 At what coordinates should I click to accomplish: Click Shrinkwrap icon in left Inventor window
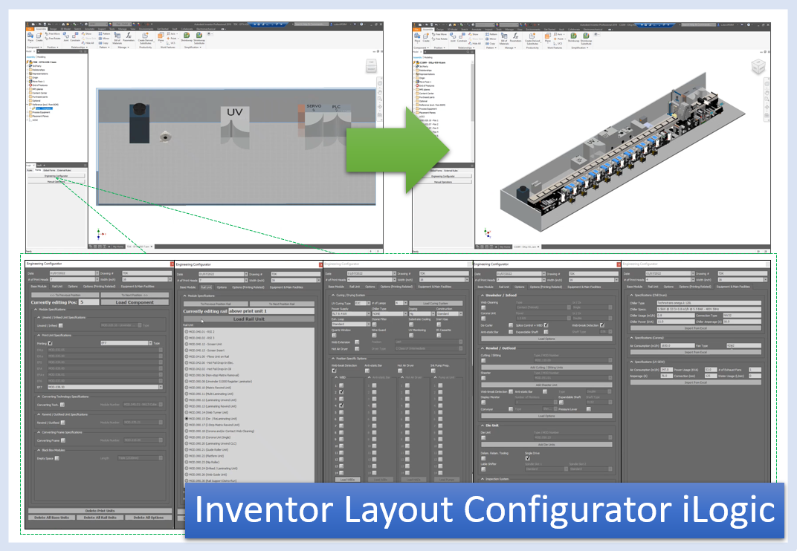click(187, 36)
